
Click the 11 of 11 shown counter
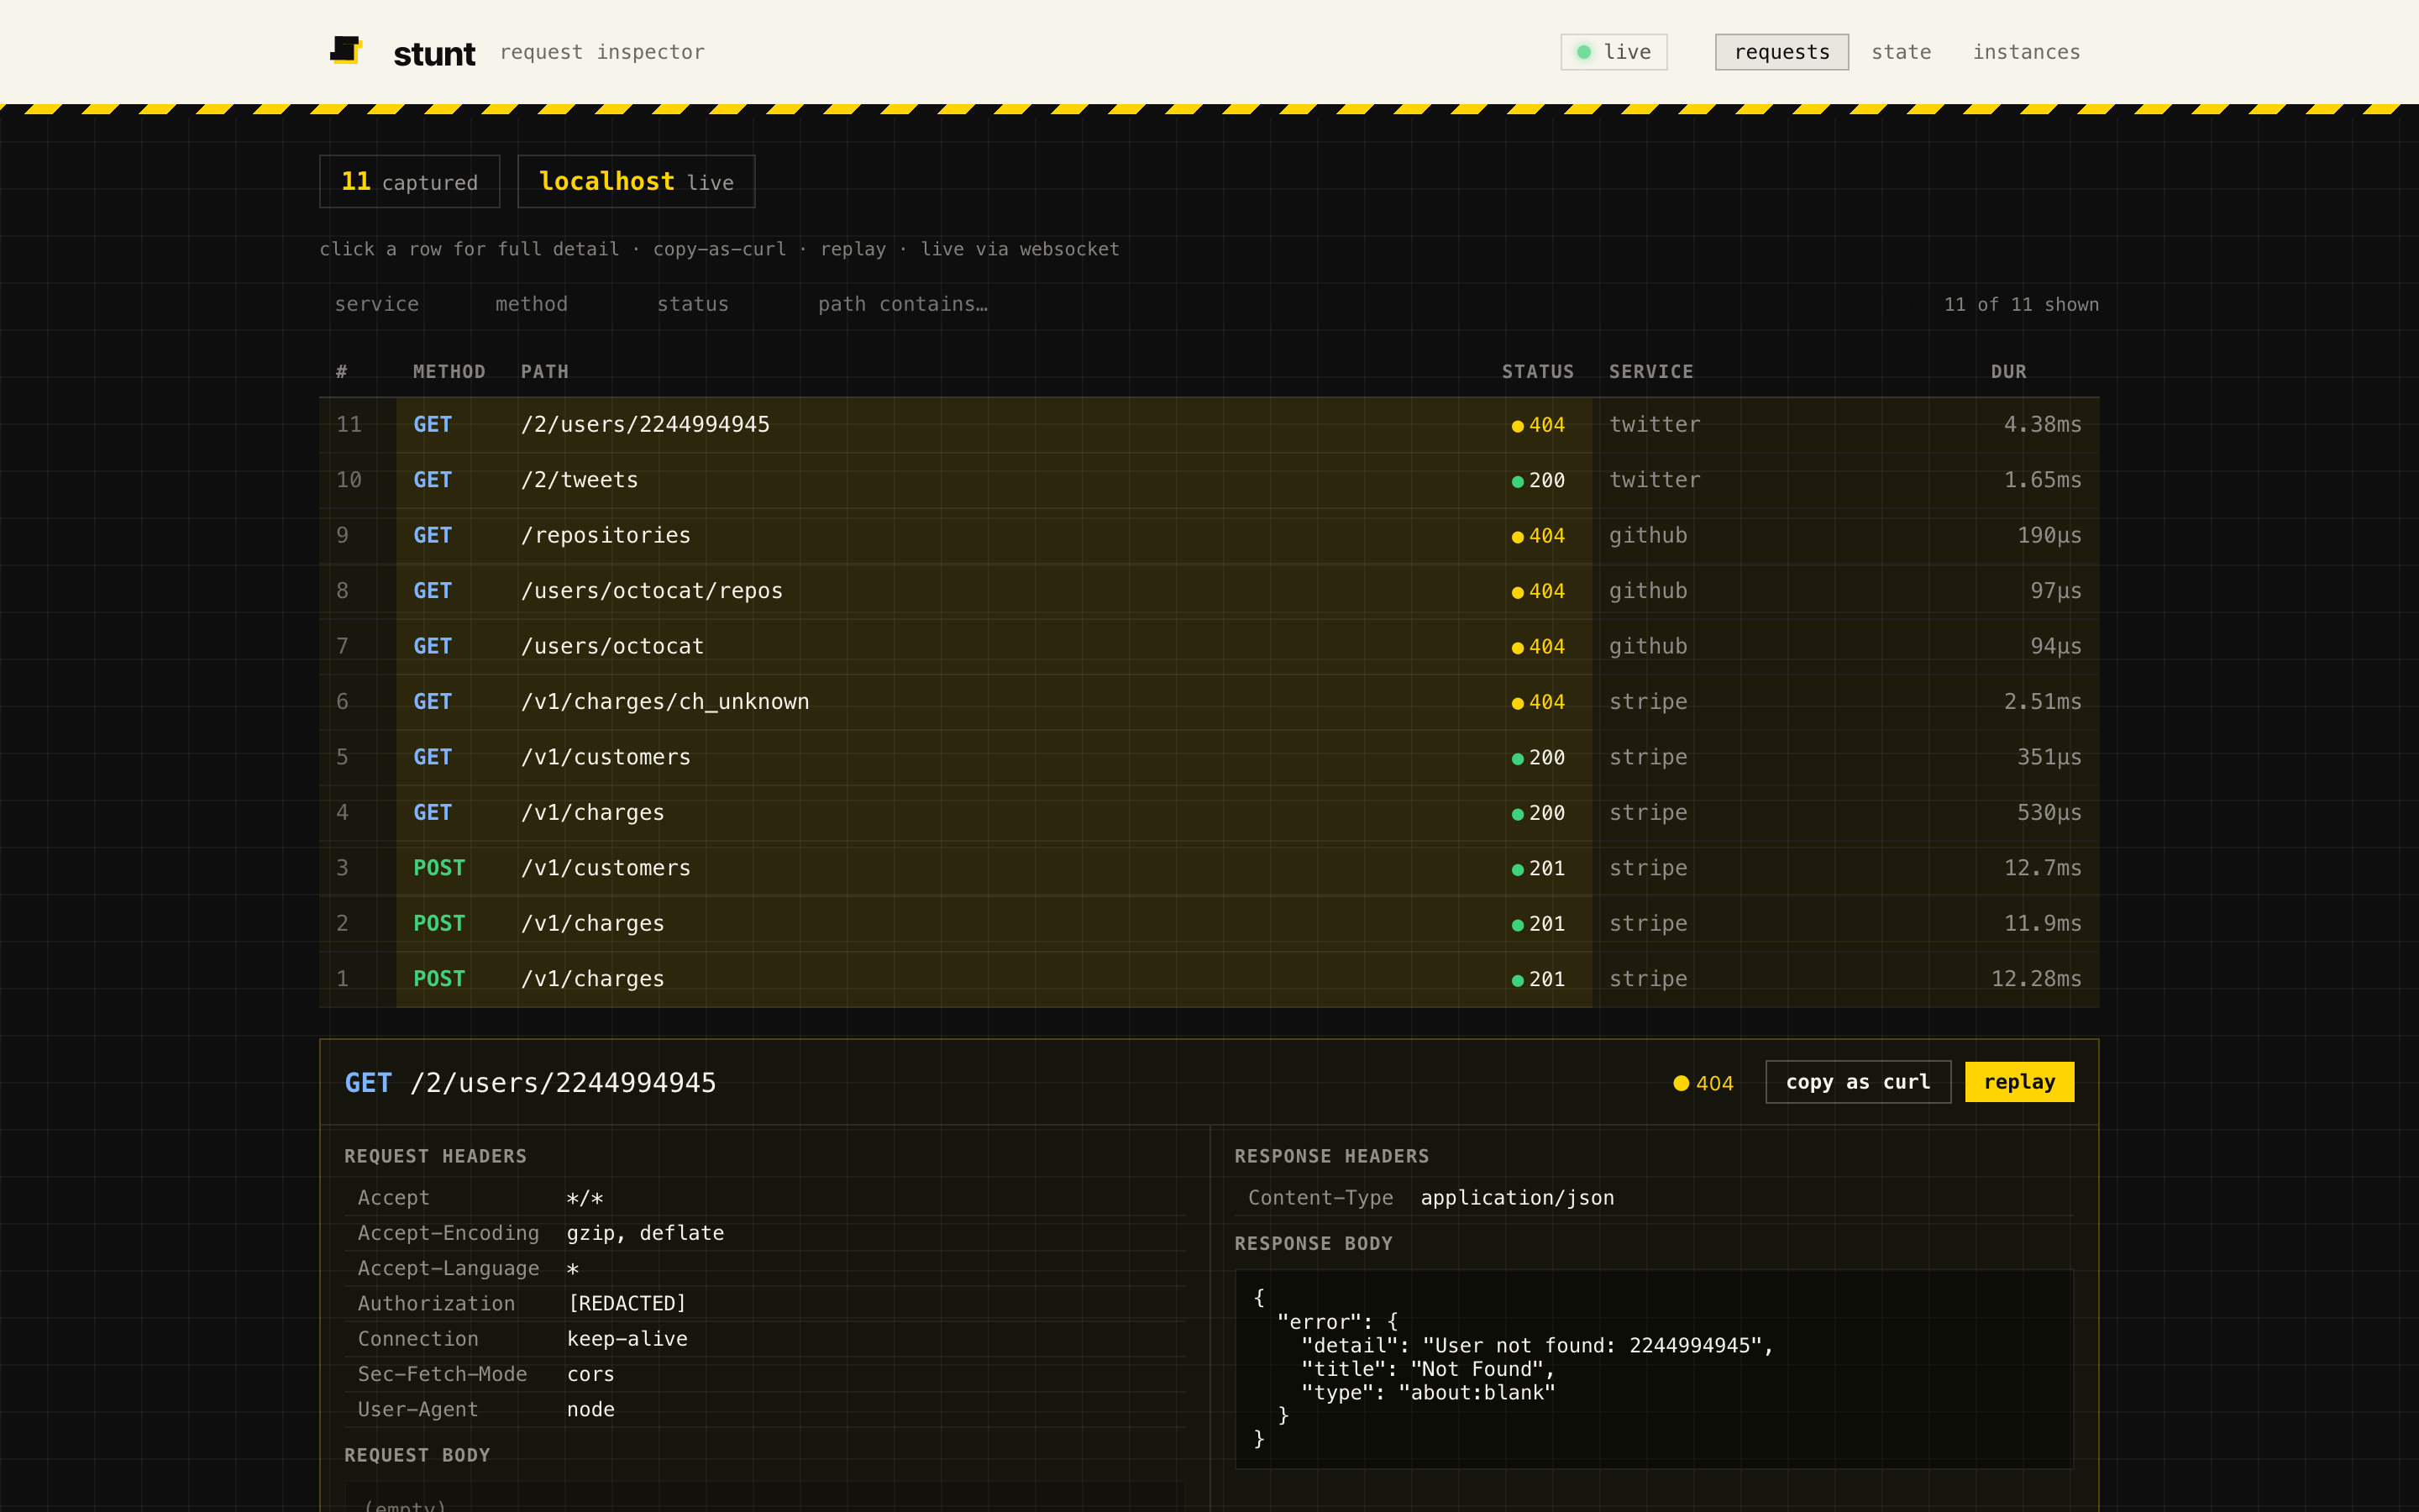click(2020, 304)
